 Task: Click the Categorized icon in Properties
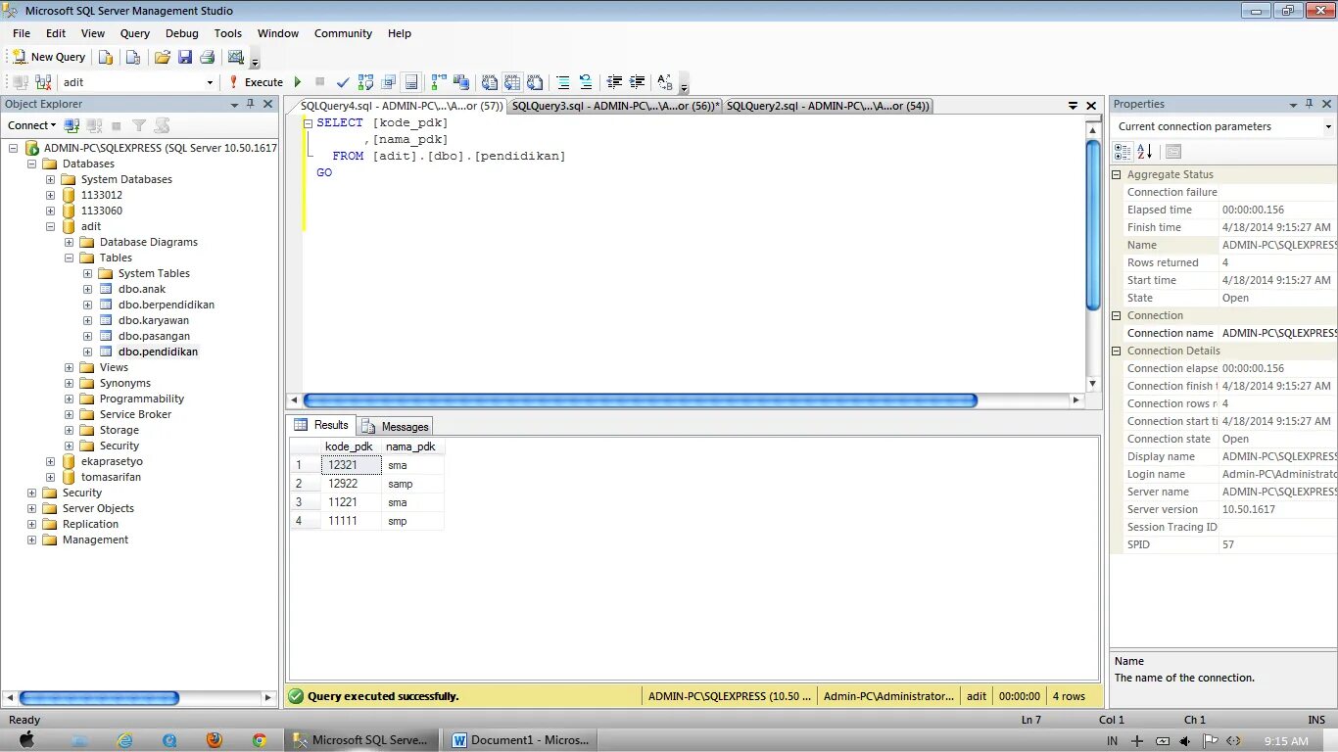pos(1123,152)
